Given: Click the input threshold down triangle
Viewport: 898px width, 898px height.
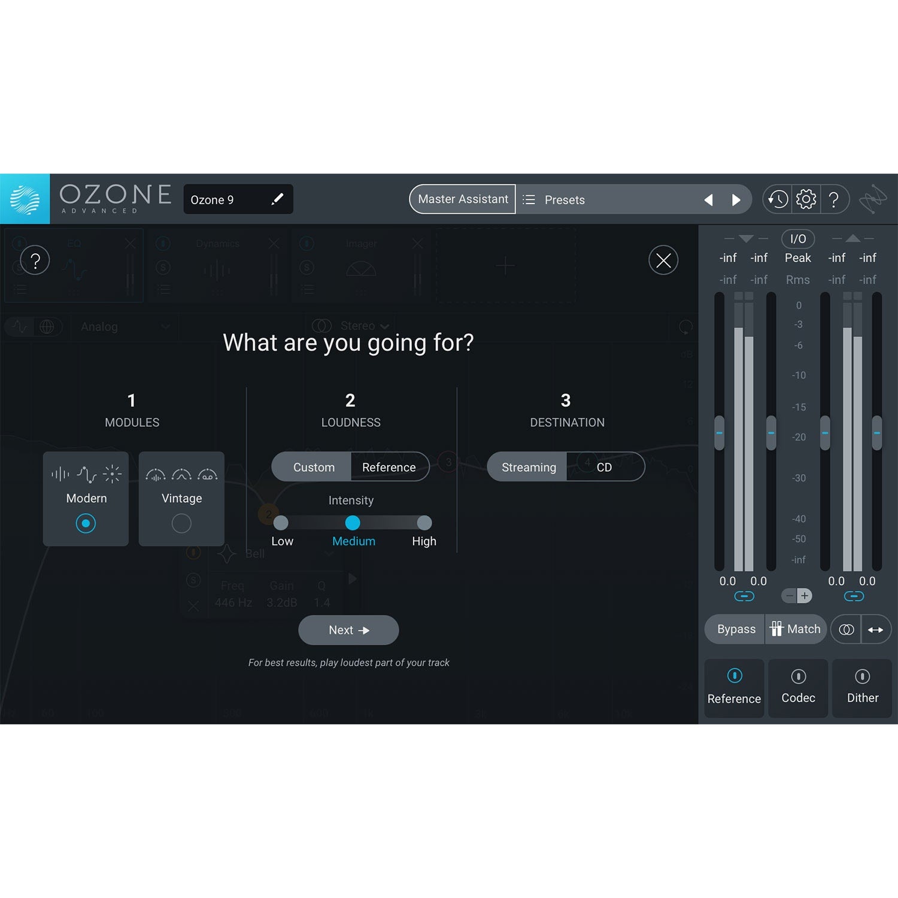Looking at the screenshot, I should pos(746,239).
